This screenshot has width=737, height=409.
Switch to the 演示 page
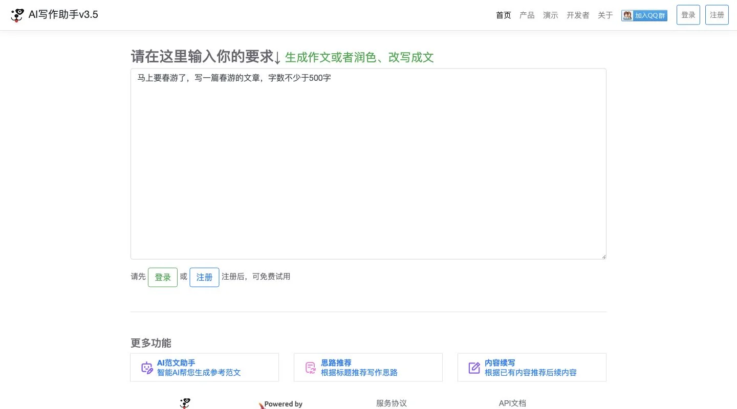pos(551,15)
